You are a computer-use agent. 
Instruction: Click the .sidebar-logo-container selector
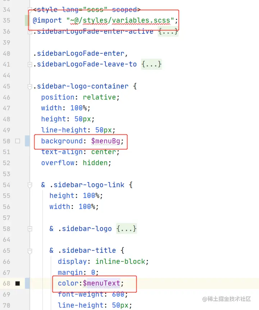click(81, 86)
